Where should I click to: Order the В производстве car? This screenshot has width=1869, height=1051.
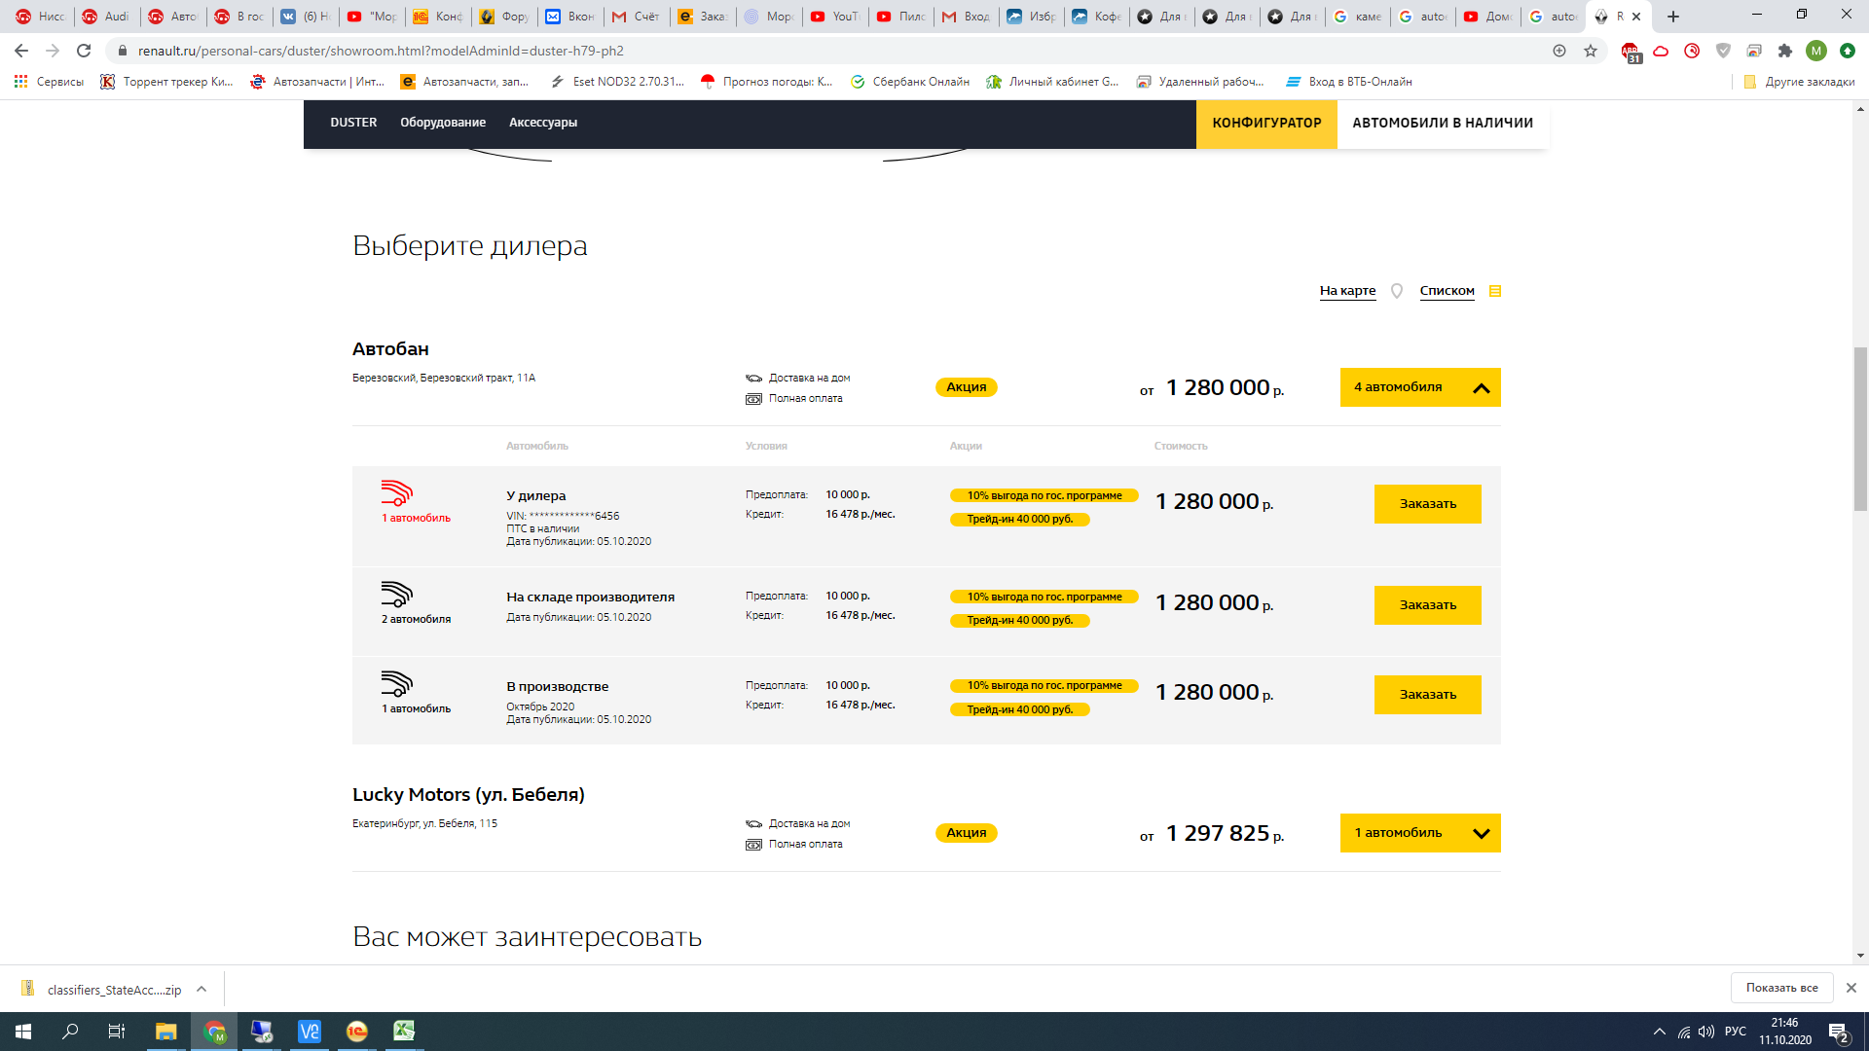1428,695
